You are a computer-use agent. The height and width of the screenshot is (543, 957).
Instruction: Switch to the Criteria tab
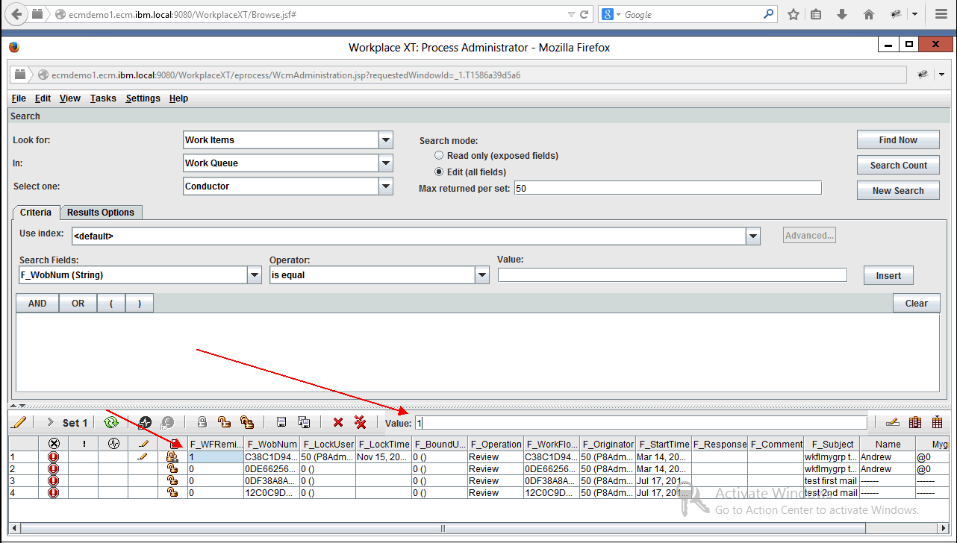[x=36, y=213]
